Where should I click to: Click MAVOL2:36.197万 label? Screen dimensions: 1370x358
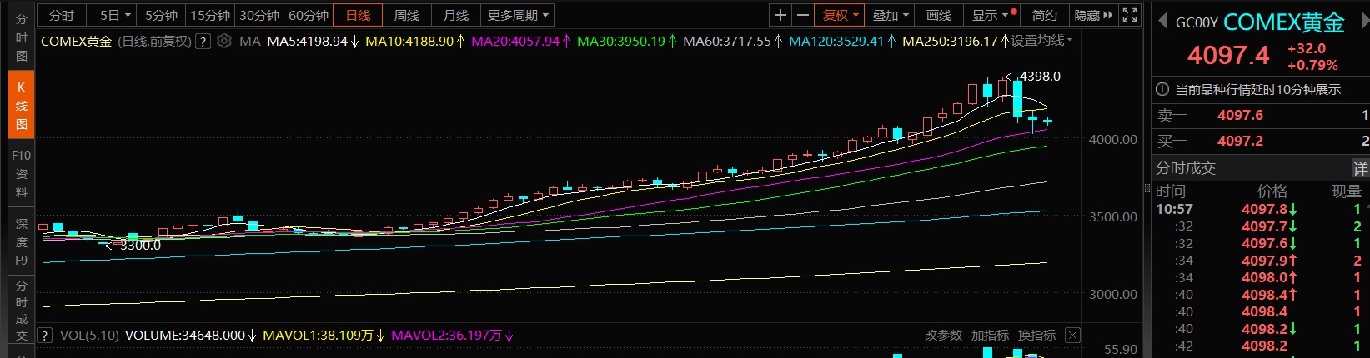click(x=446, y=336)
